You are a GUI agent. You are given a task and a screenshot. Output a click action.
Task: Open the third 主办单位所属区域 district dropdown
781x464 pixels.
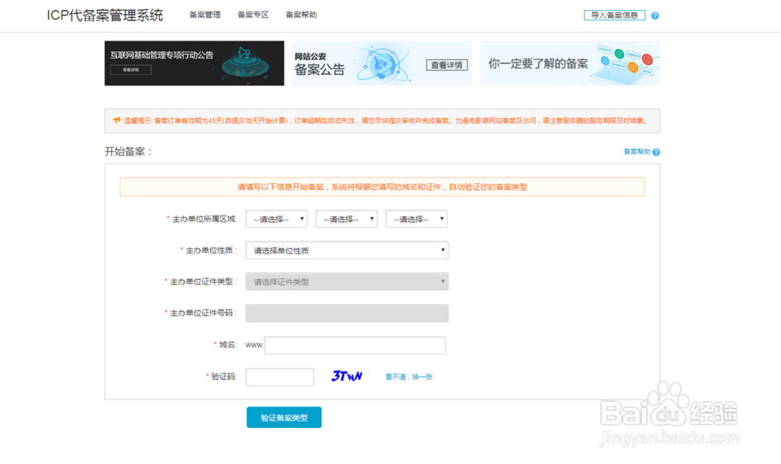coord(416,219)
